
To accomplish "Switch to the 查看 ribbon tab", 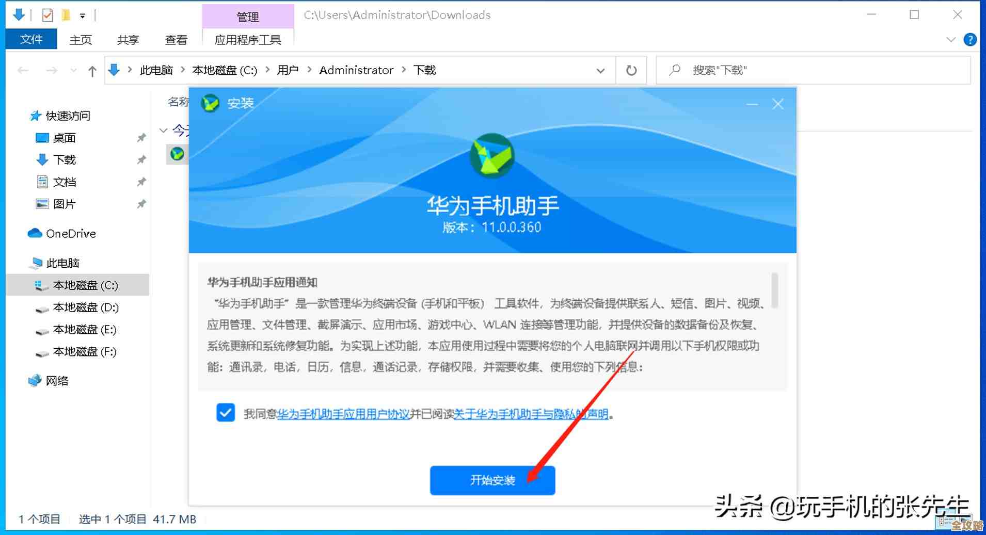I will coord(176,39).
